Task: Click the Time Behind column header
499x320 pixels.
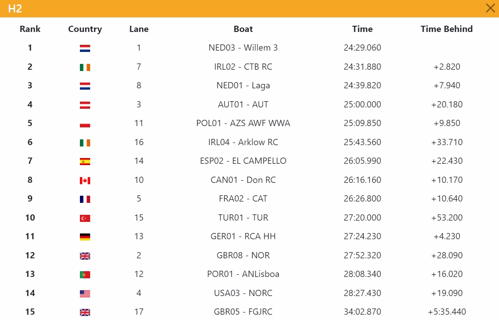Action: [447, 29]
